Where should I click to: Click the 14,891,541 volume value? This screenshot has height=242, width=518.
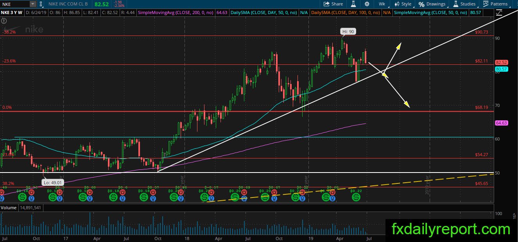[x=30, y=208]
